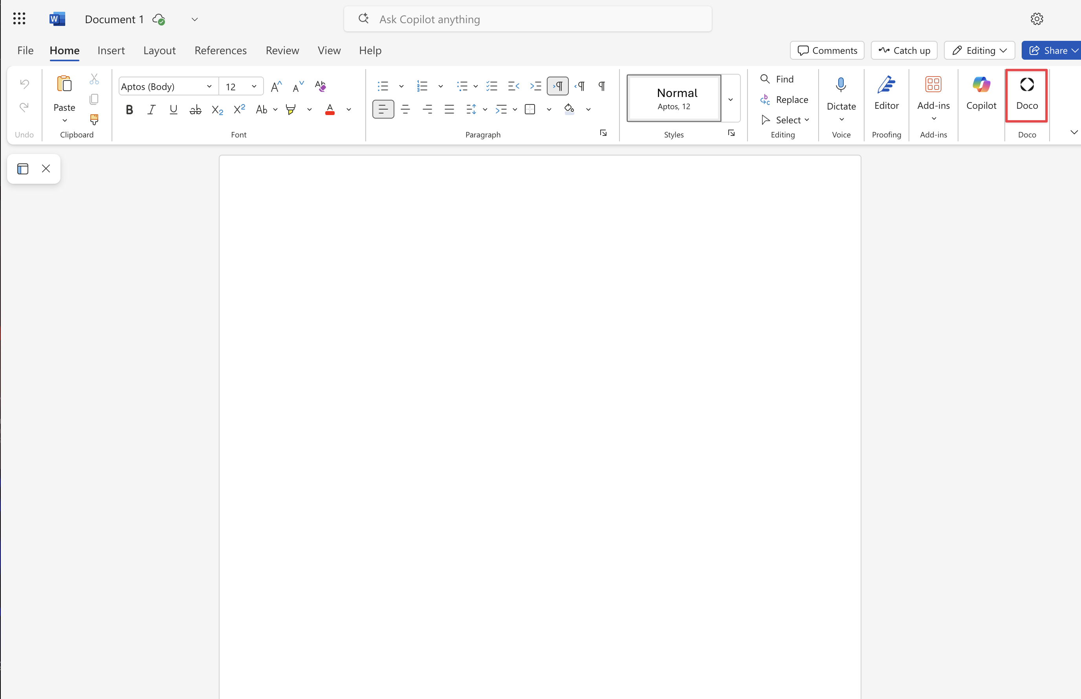Open the font name dropdown
This screenshot has width=1081, height=699.
[209, 86]
